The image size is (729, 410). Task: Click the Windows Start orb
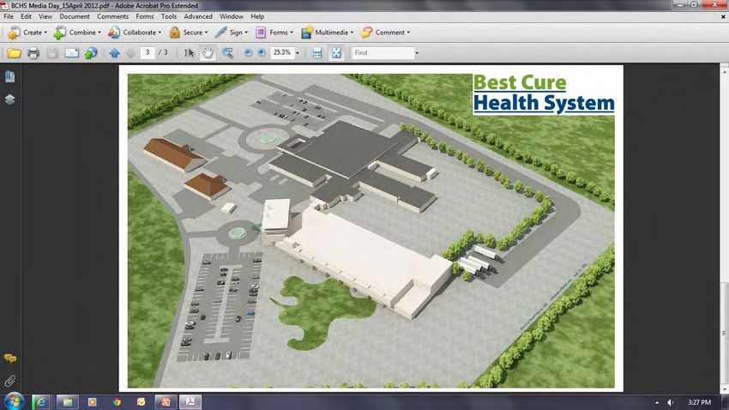pos(14,401)
